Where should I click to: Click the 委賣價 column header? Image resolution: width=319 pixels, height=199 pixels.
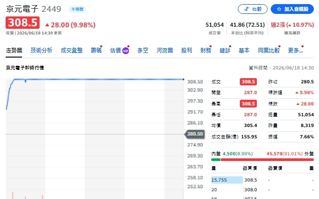275,168
